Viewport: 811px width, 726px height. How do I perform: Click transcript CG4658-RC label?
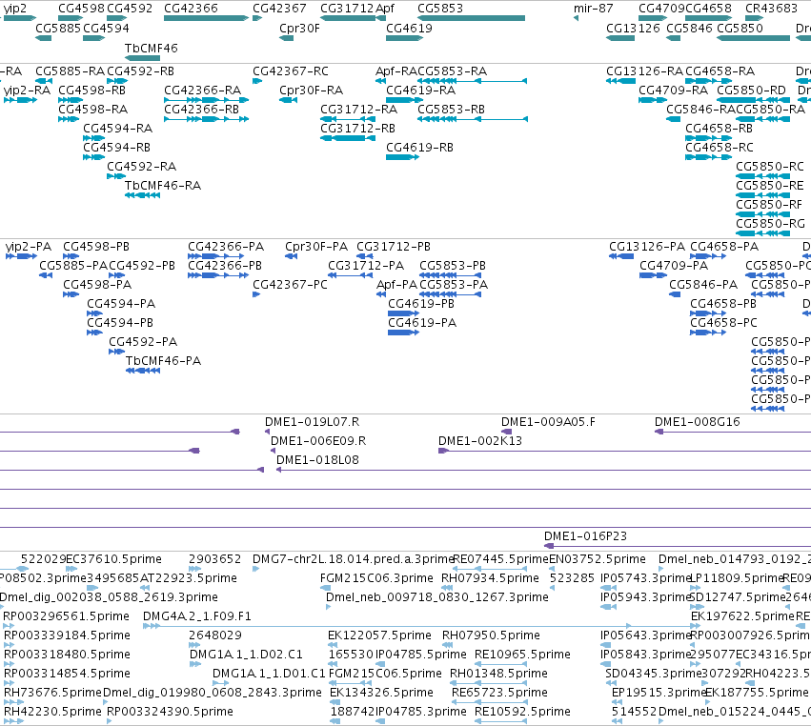(719, 148)
